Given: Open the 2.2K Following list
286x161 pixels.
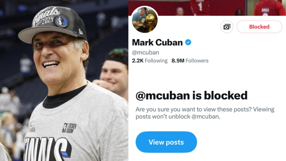Looking at the screenshot, I should click(x=149, y=61).
